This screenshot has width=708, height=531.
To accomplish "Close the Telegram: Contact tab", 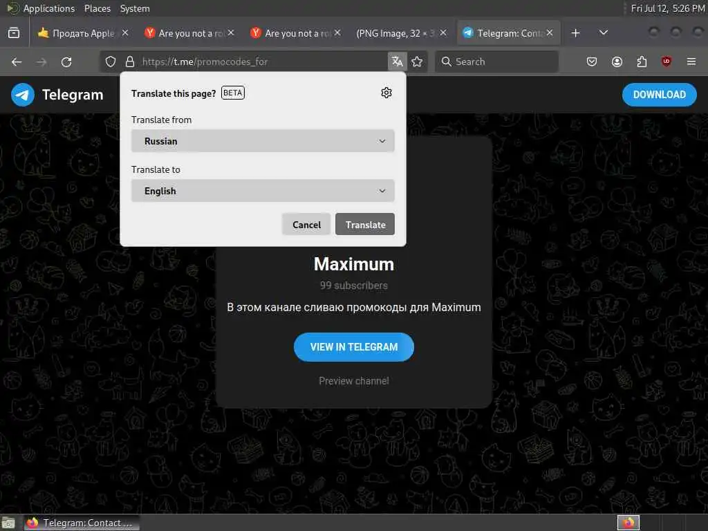I will pyautogui.click(x=550, y=33).
